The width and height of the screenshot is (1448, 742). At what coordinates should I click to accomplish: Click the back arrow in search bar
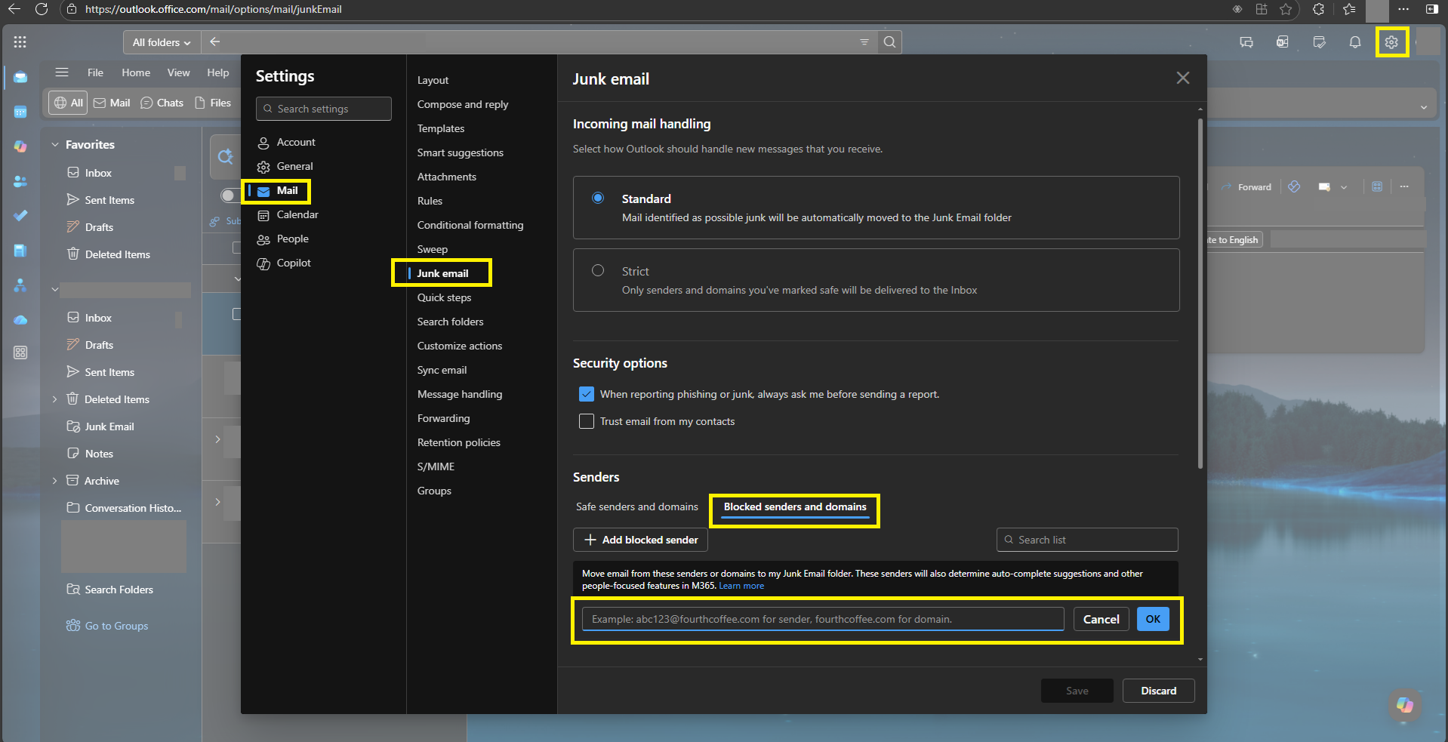coord(215,42)
